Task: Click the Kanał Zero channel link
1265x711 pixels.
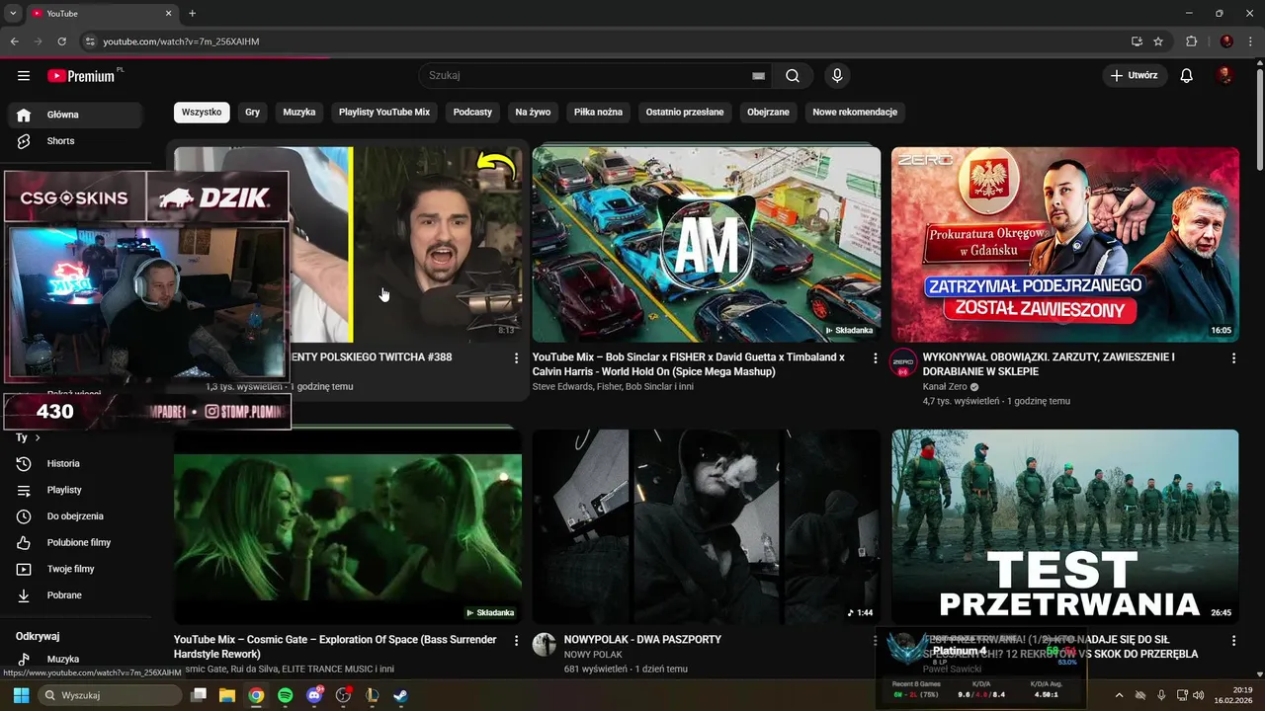Action: (x=945, y=387)
